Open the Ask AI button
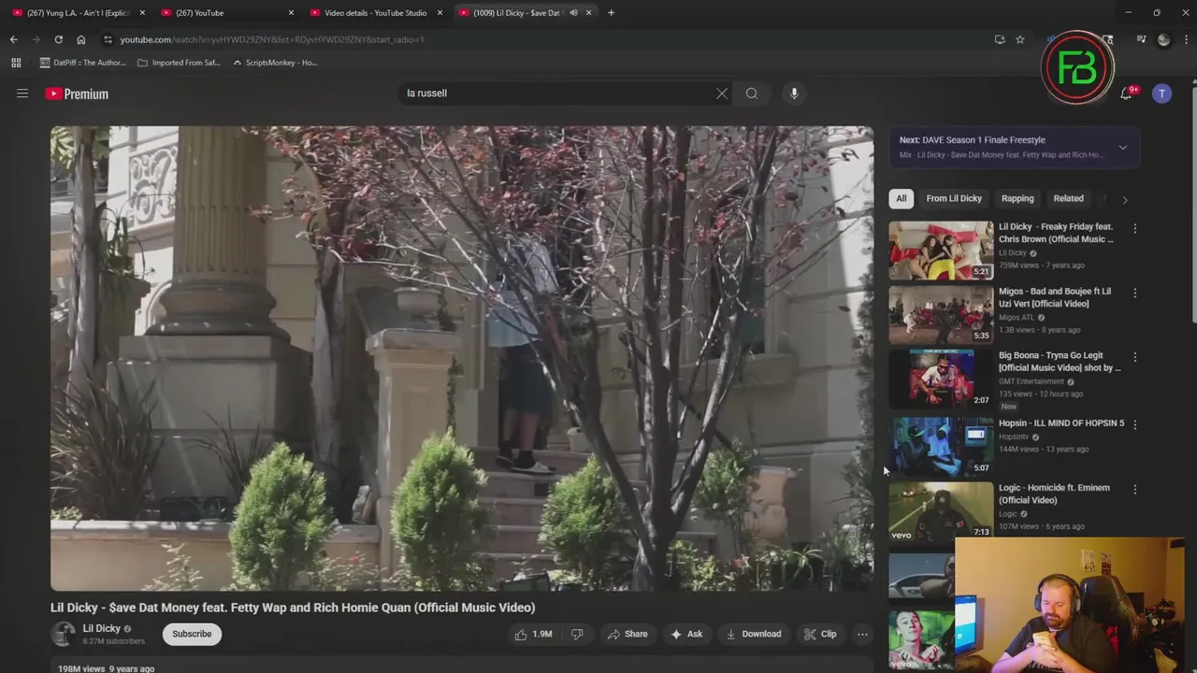 686,634
